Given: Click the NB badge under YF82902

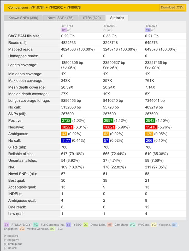Looking at the screenshot, I should coord(105,30).
